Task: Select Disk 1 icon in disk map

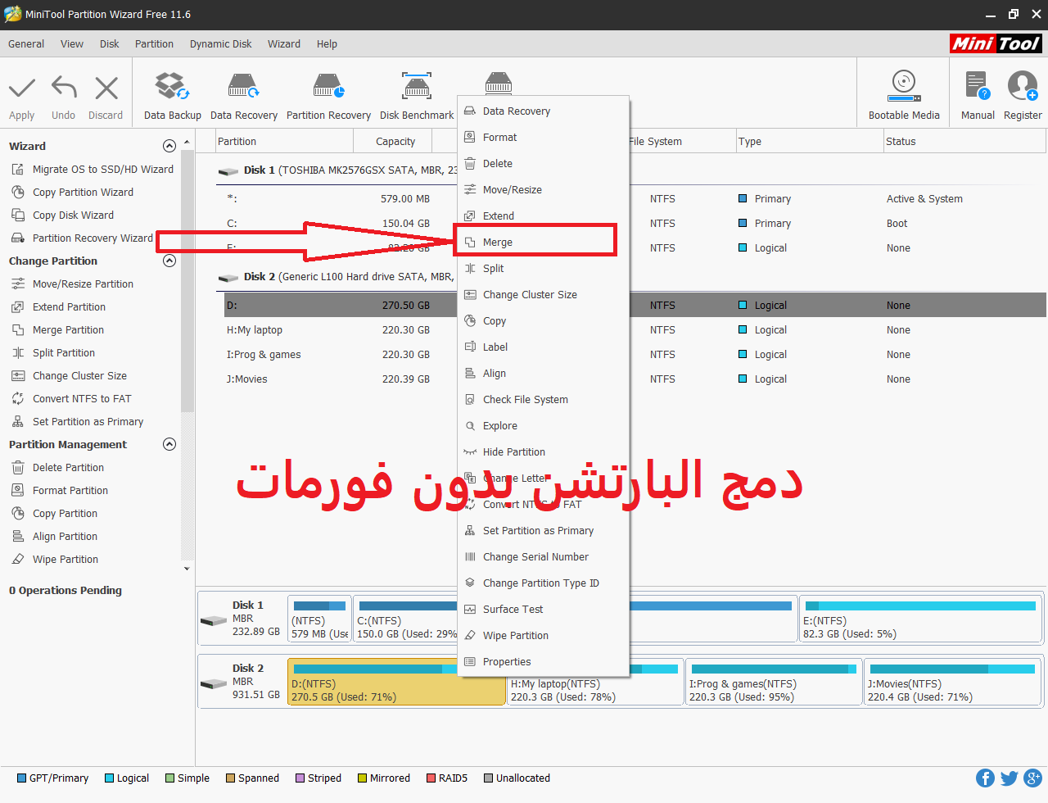Action: (x=214, y=620)
